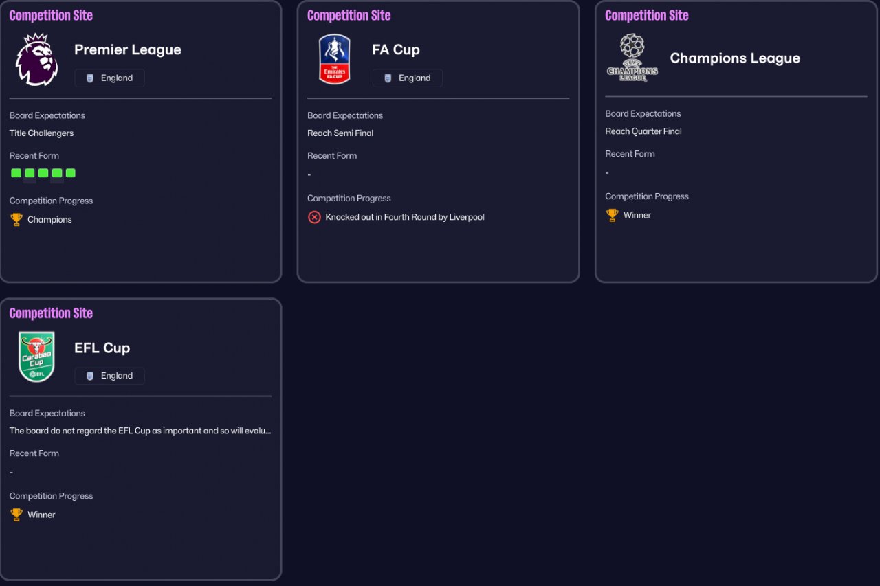Click the Champions League Winner trophy icon
This screenshot has width=880, height=586.
point(612,215)
